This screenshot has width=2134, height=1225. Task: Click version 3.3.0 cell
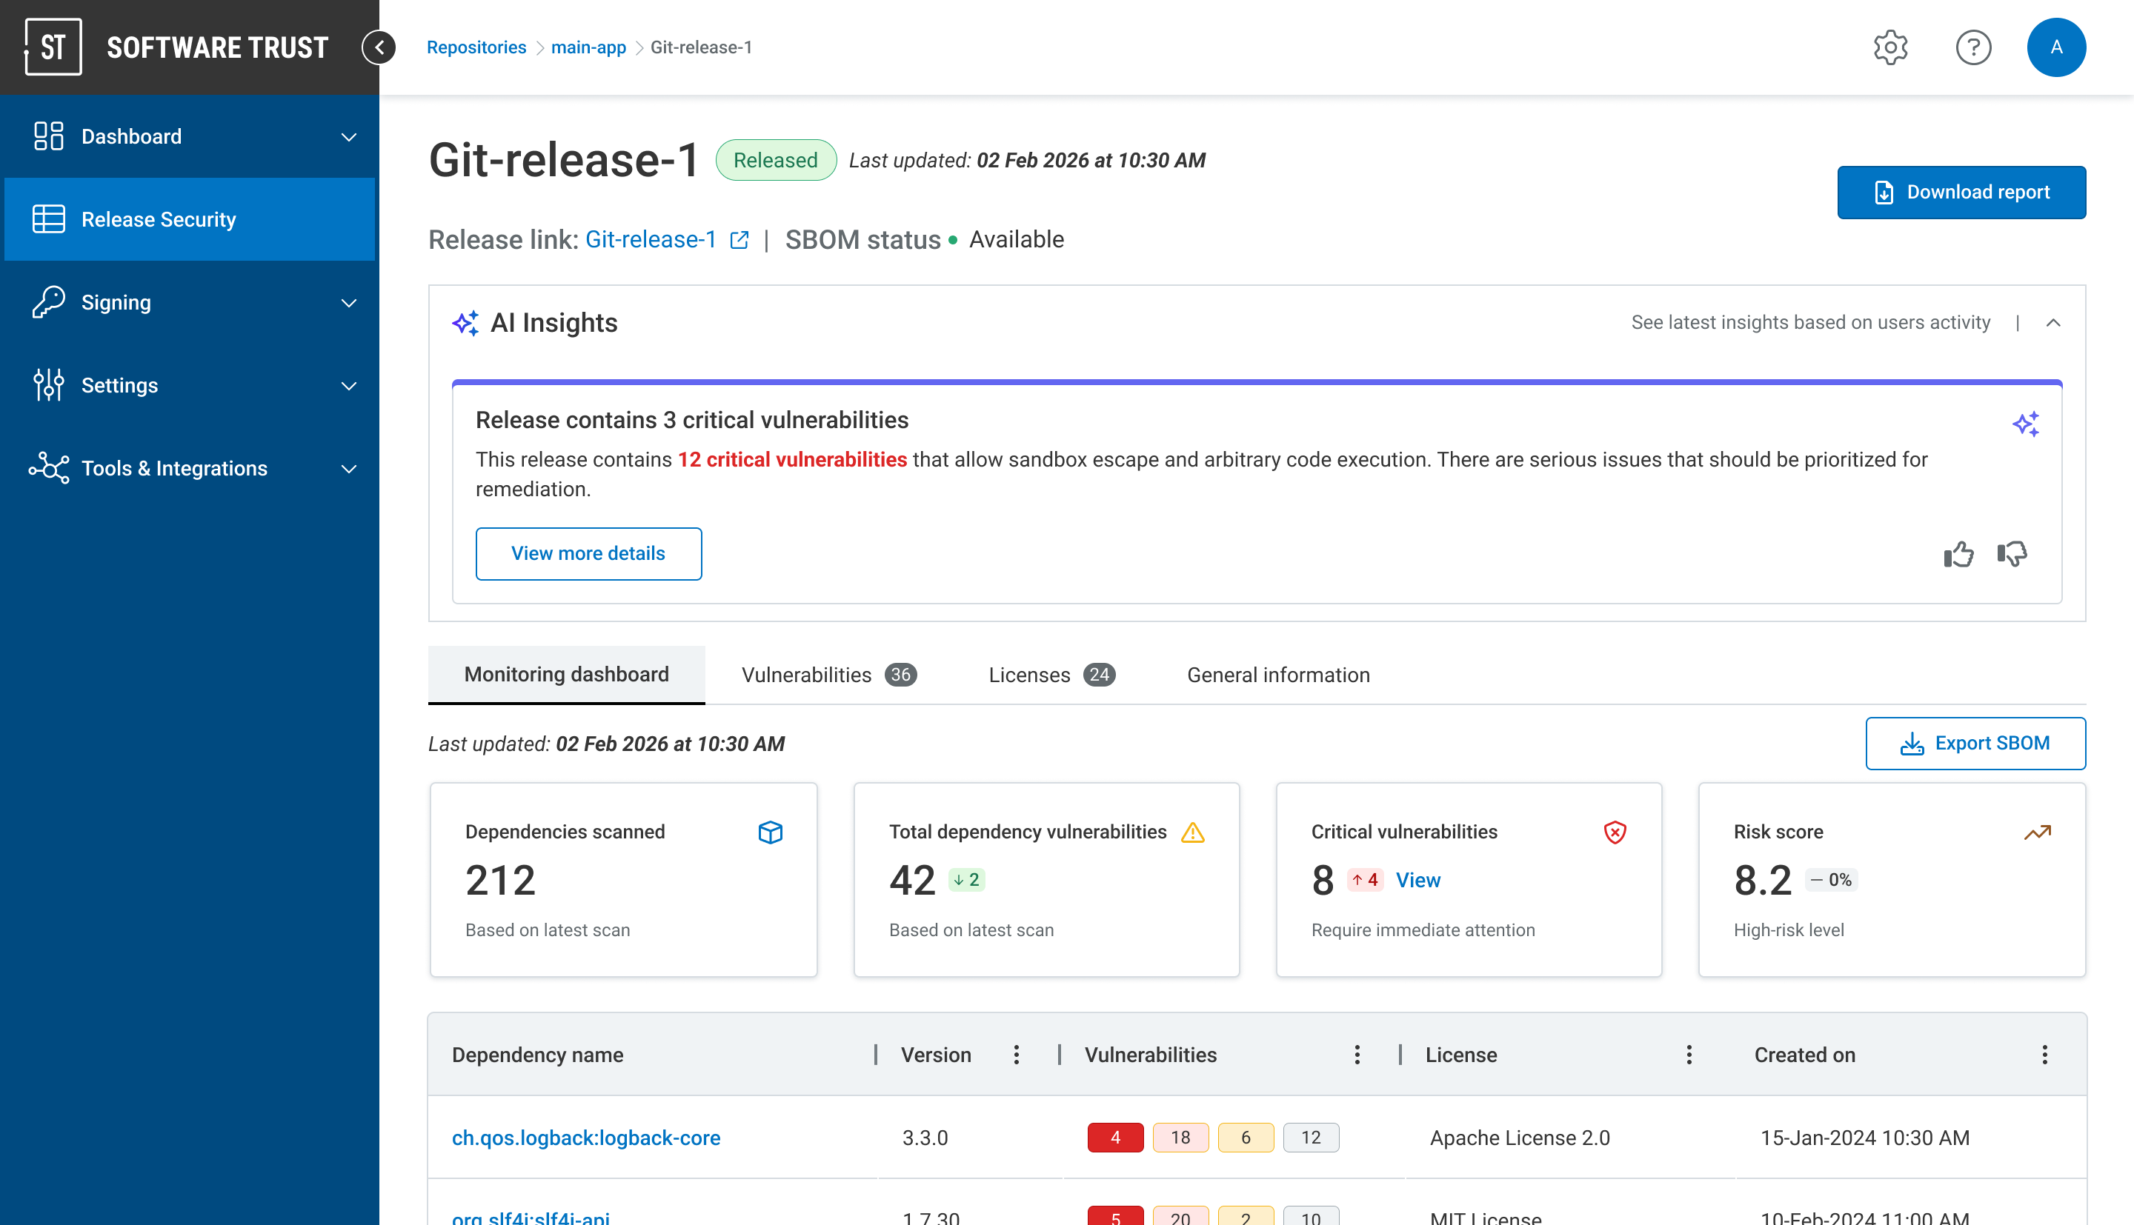[x=925, y=1138]
